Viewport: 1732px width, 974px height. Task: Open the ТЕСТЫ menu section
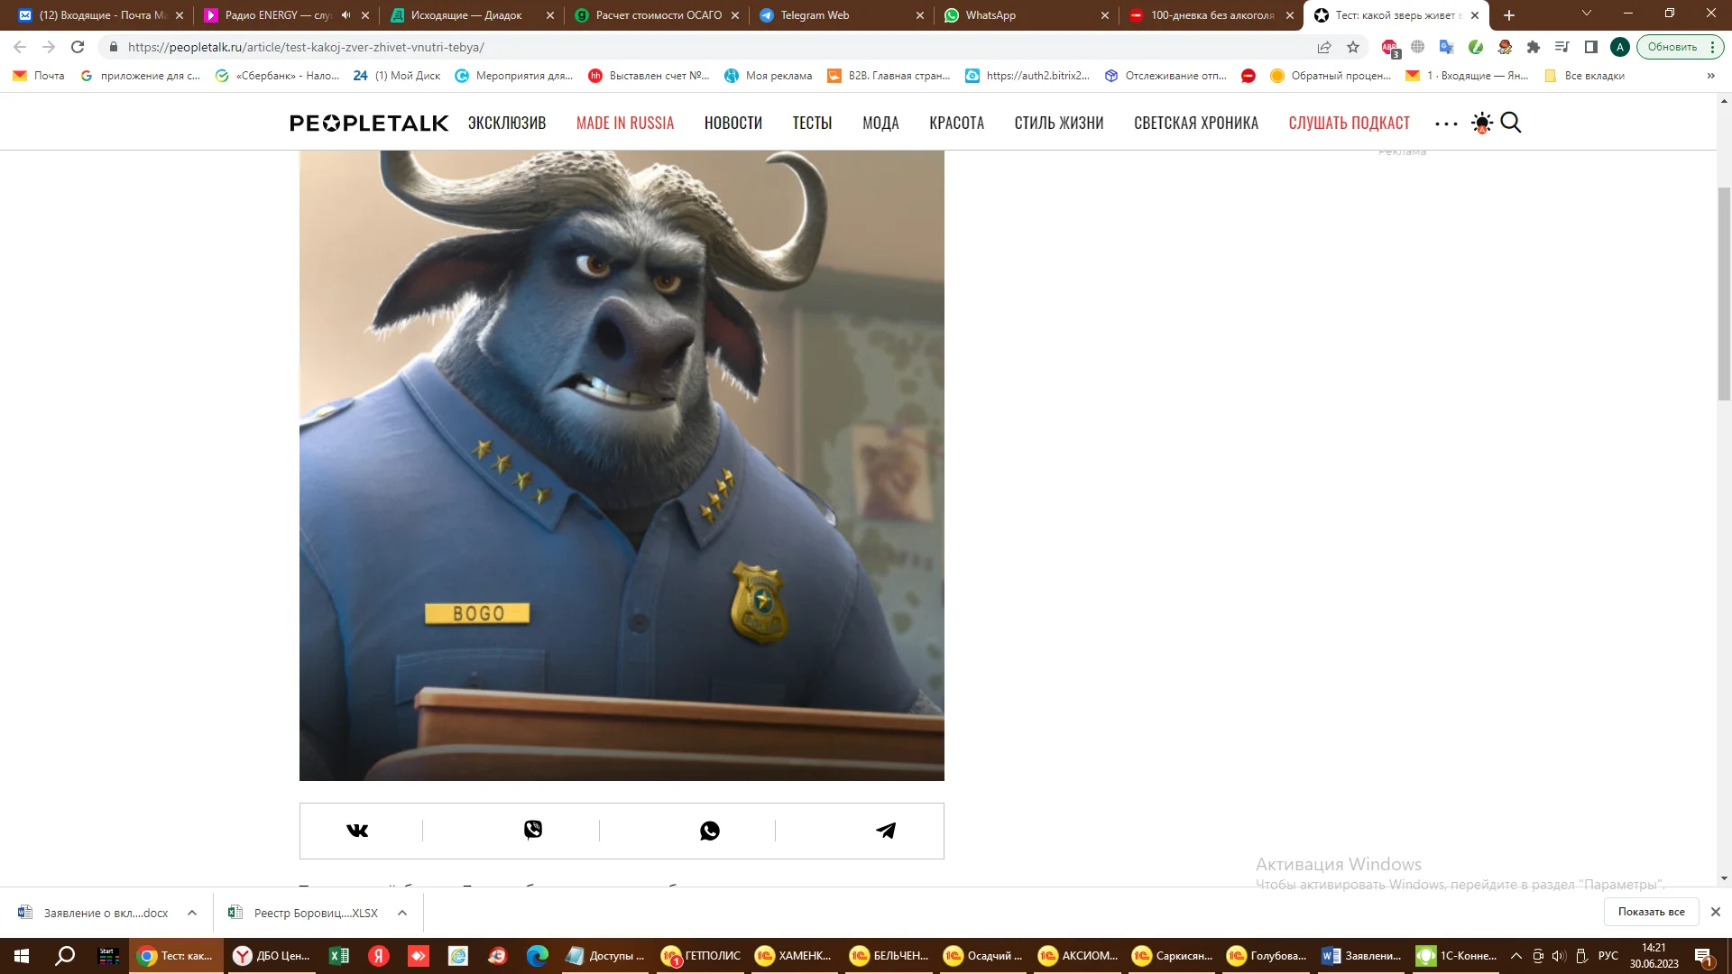pos(812,123)
